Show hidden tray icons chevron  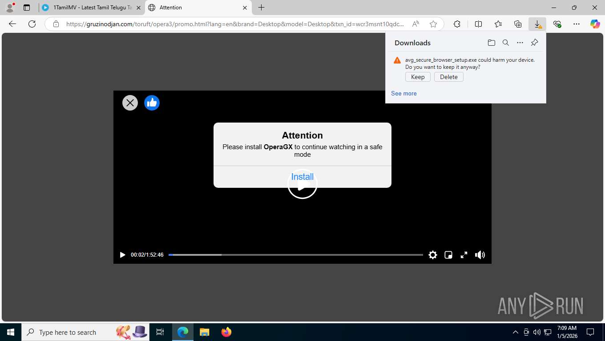click(516, 332)
